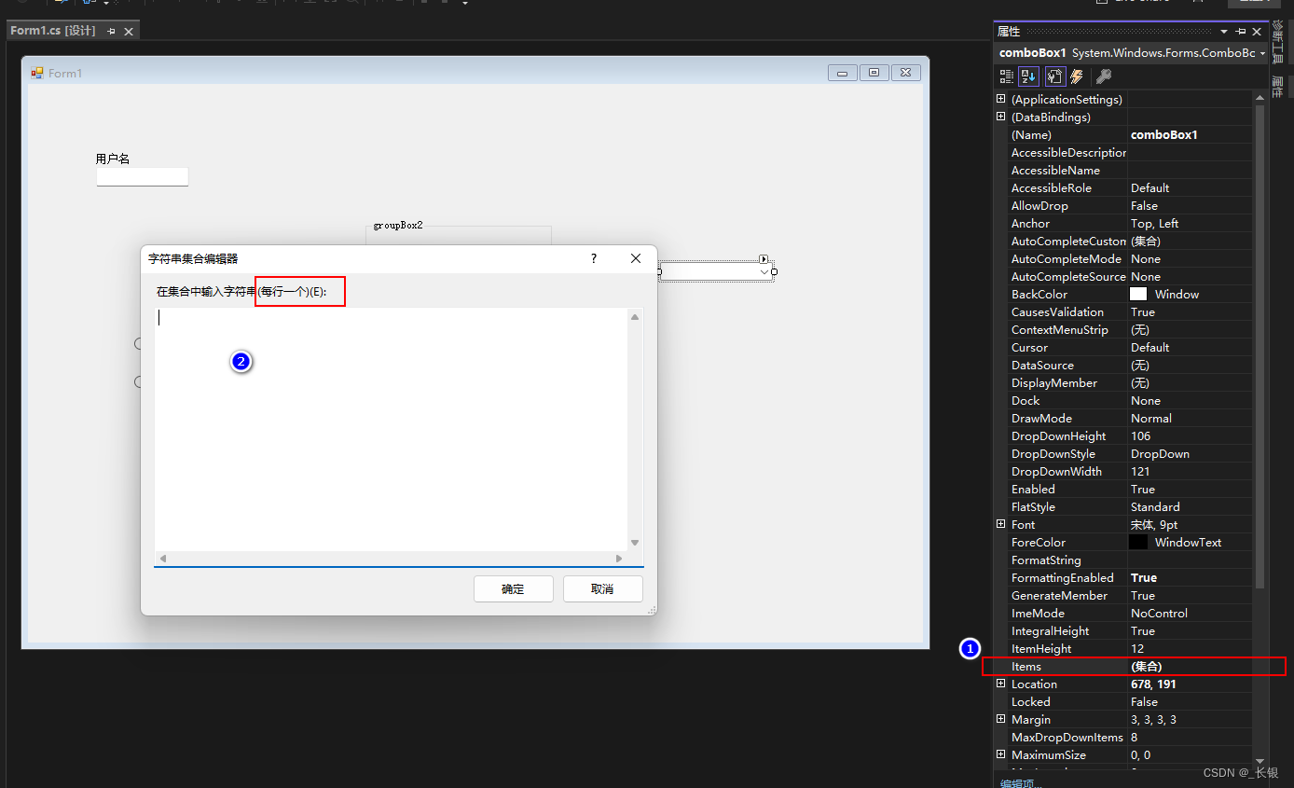
Task: Open the Events lightning bolt view
Action: point(1077,76)
